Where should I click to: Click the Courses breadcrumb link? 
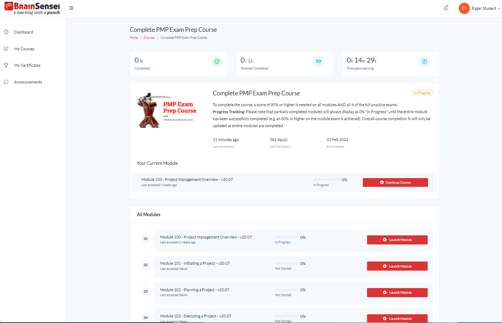(x=149, y=38)
